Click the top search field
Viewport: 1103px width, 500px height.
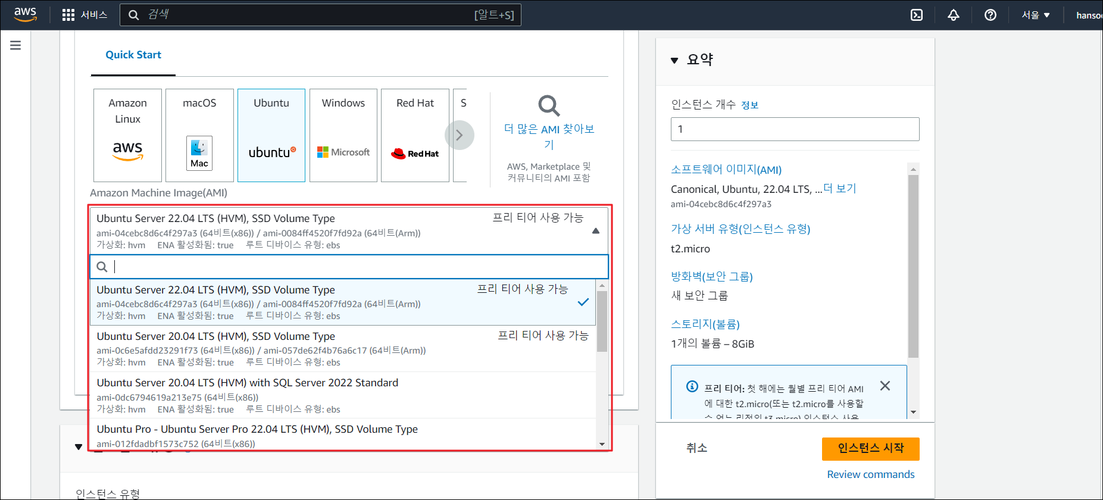pos(320,15)
